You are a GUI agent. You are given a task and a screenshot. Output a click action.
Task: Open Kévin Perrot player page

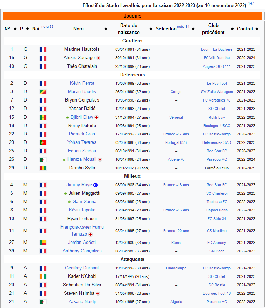point(82,83)
